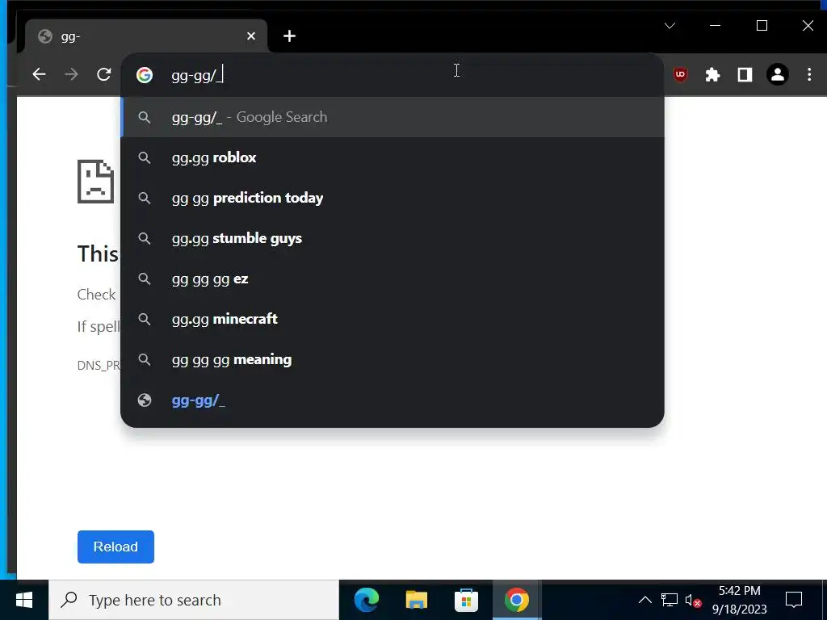Open the Windows Start menu
This screenshot has width=827, height=620.
(x=23, y=600)
